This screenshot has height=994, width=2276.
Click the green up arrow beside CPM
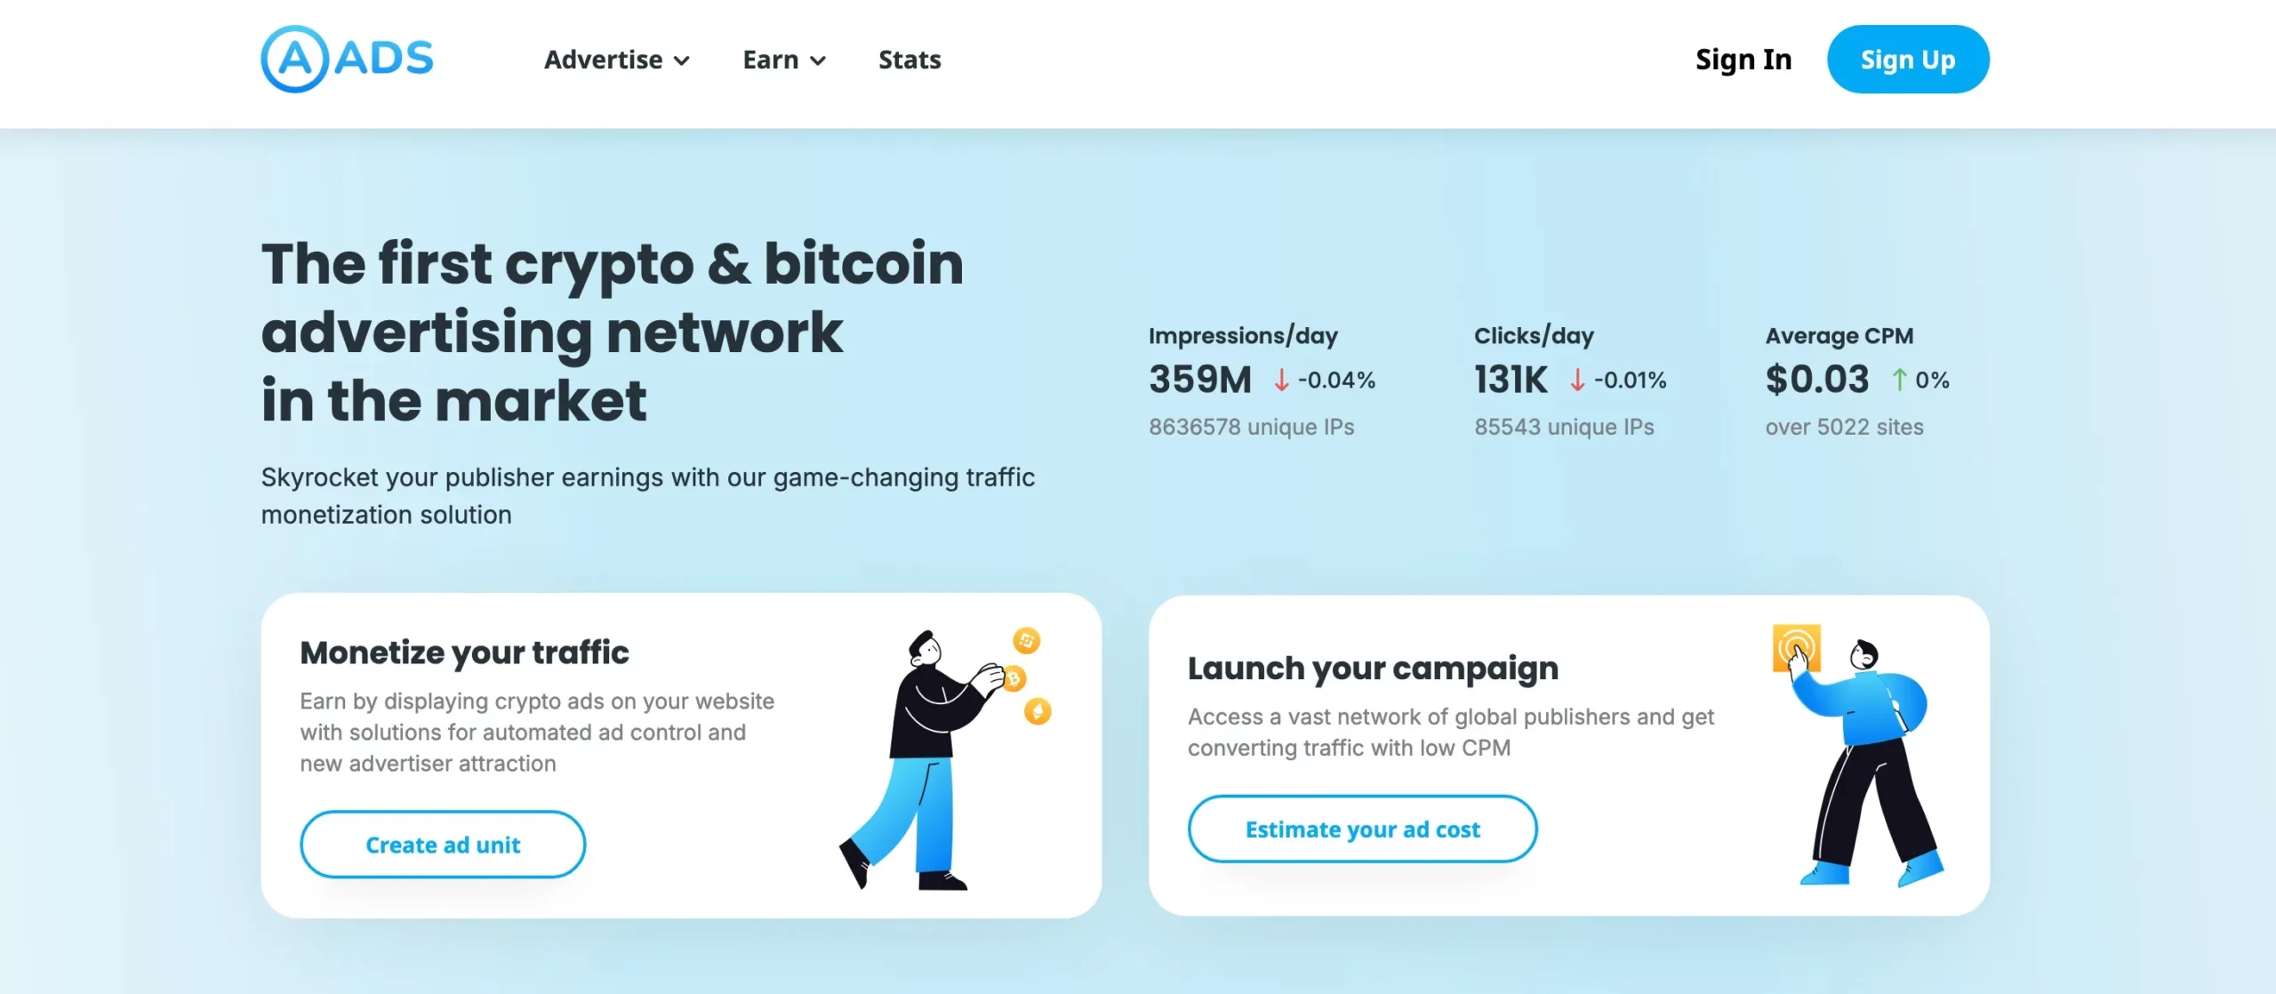click(x=1899, y=381)
